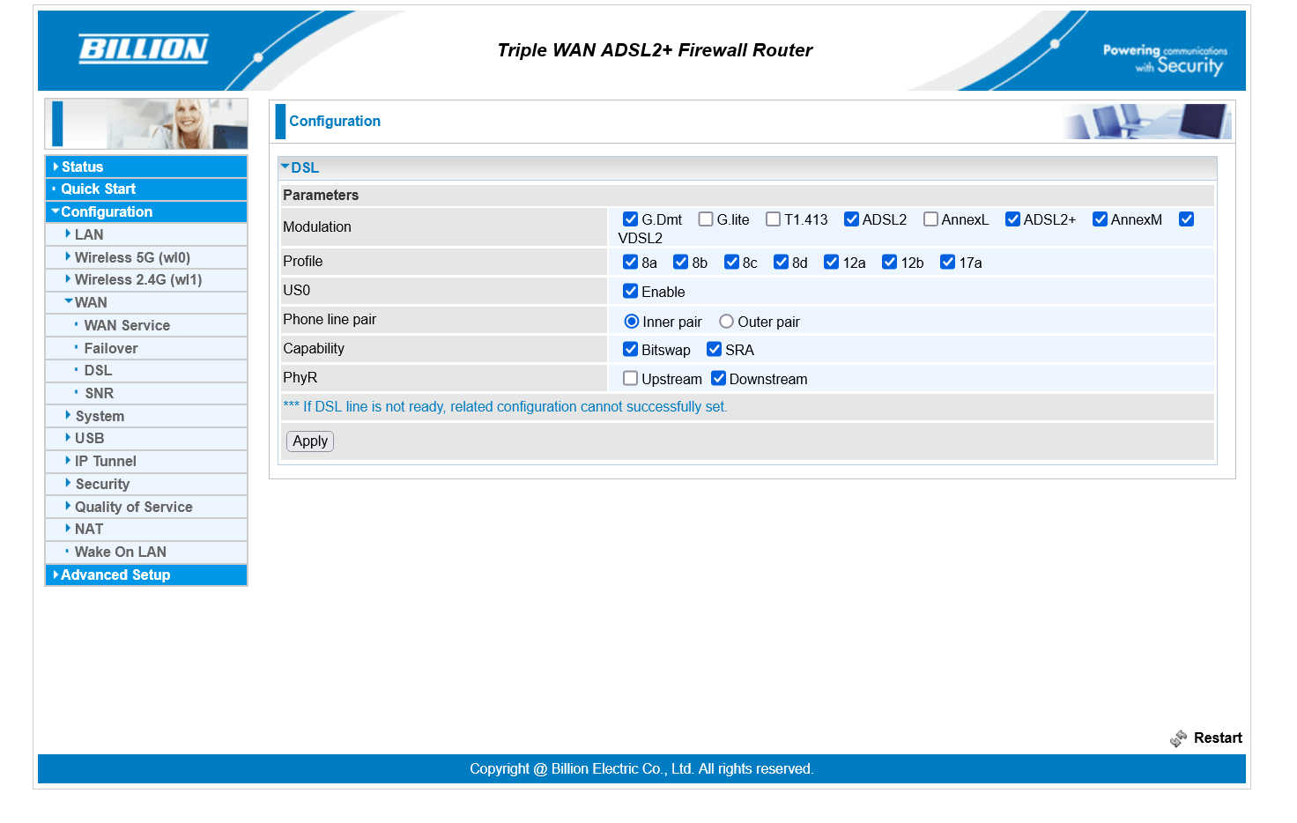Expand Quality of Service menu
This screenshot has height=823, width=1297.
(133, 507)
